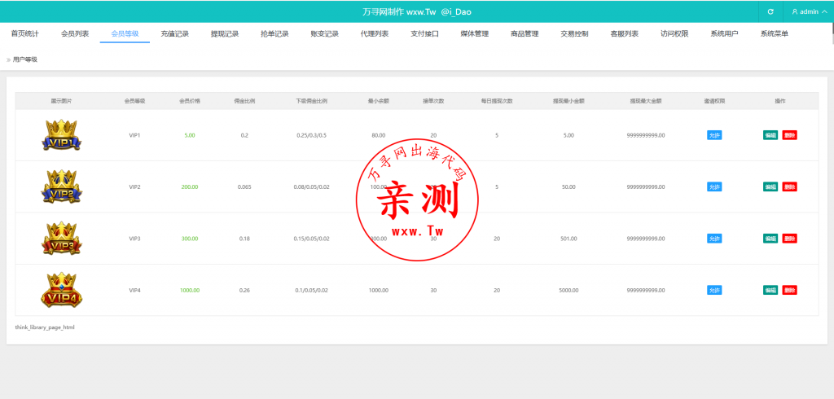Click the VIP4 price 1000.00
This screenshot has height=399, width=834.
pyautogui.click(x=190, y=290)
